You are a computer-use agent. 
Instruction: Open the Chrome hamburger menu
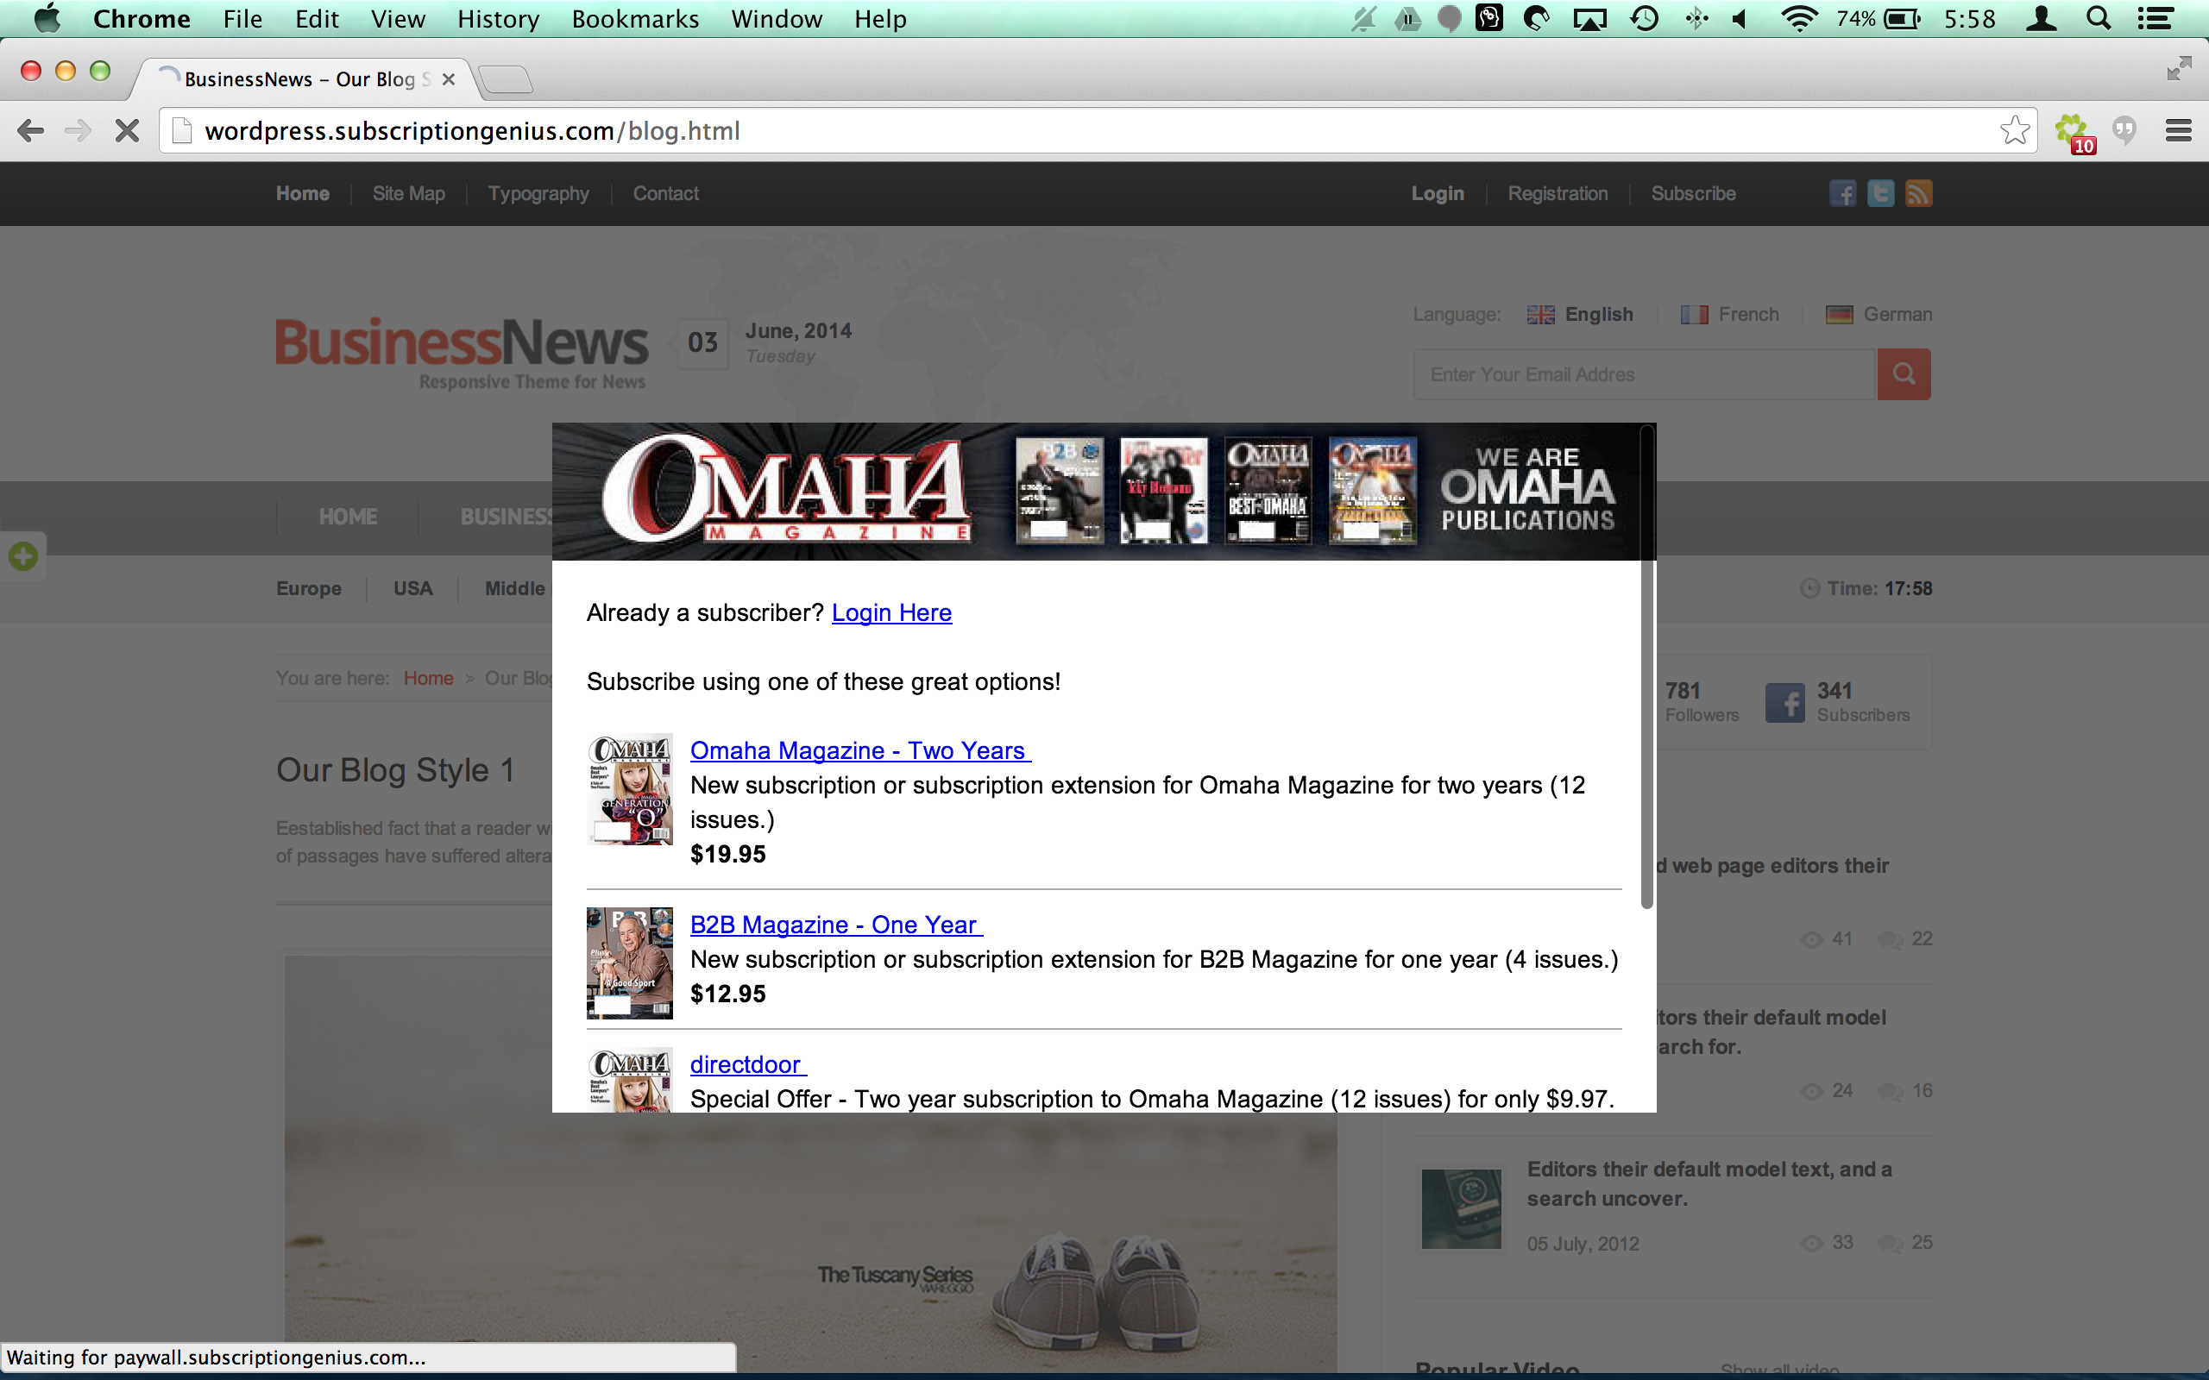point(2178,130)
